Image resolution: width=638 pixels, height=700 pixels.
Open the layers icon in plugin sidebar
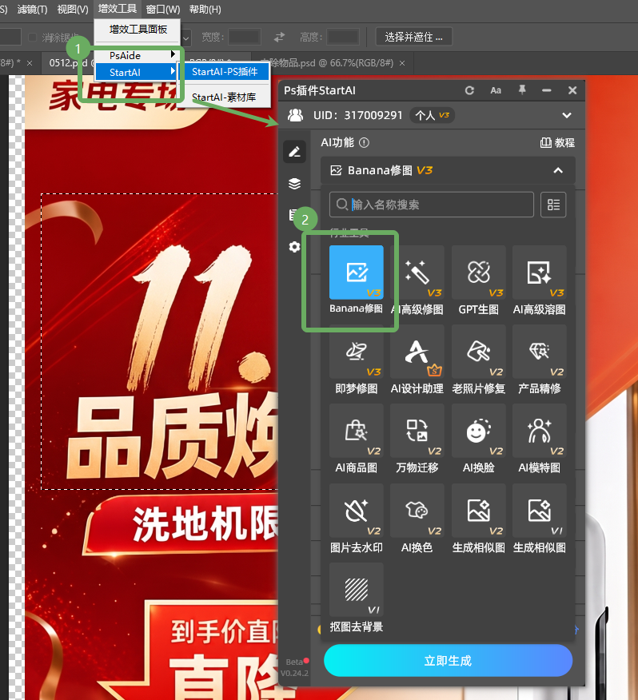[x=294, y=184]
